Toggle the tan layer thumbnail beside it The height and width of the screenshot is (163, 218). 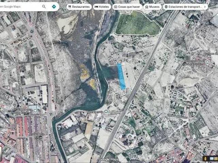coord(216,158)
